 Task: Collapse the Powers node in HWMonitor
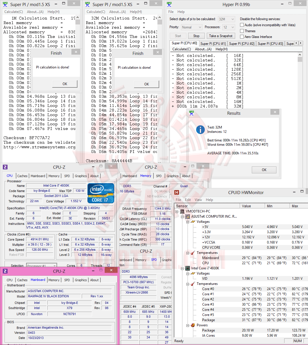point(188,325)
